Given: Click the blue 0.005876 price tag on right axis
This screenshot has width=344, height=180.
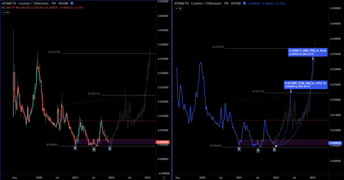Looking at the screenshot, I should point(336,143).
